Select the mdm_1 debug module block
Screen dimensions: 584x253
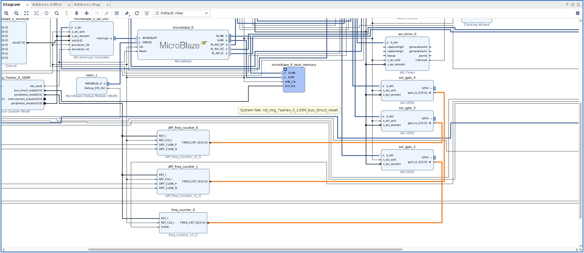click(92, 86)
